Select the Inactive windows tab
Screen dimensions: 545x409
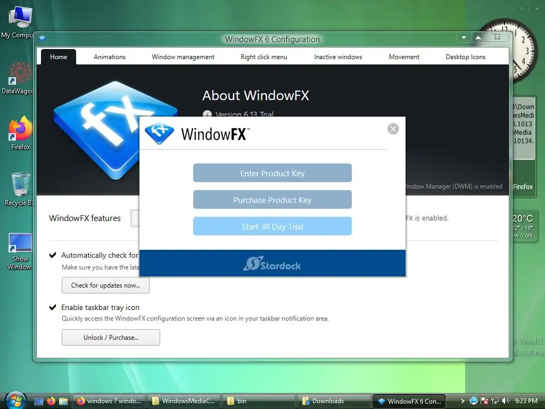[338, 56]
